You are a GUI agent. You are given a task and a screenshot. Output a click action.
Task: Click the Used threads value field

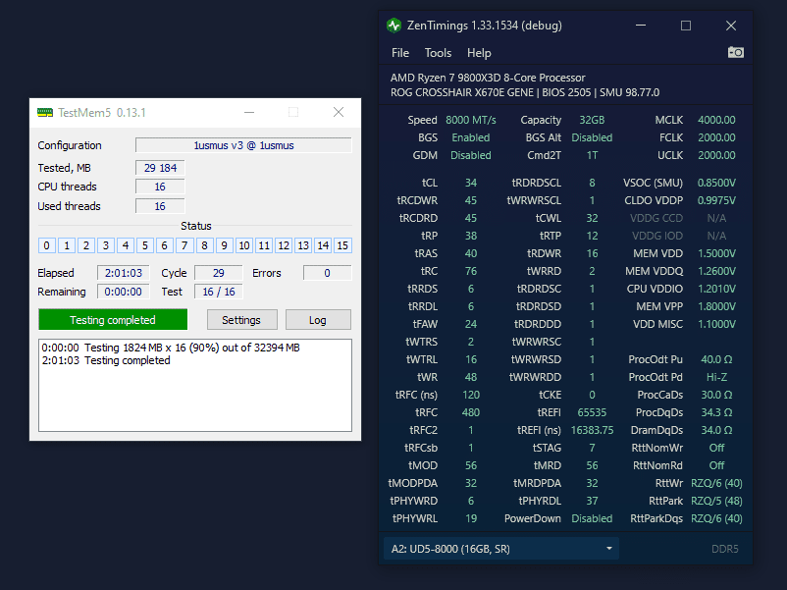pyautogui.click(x=160, y=206)
